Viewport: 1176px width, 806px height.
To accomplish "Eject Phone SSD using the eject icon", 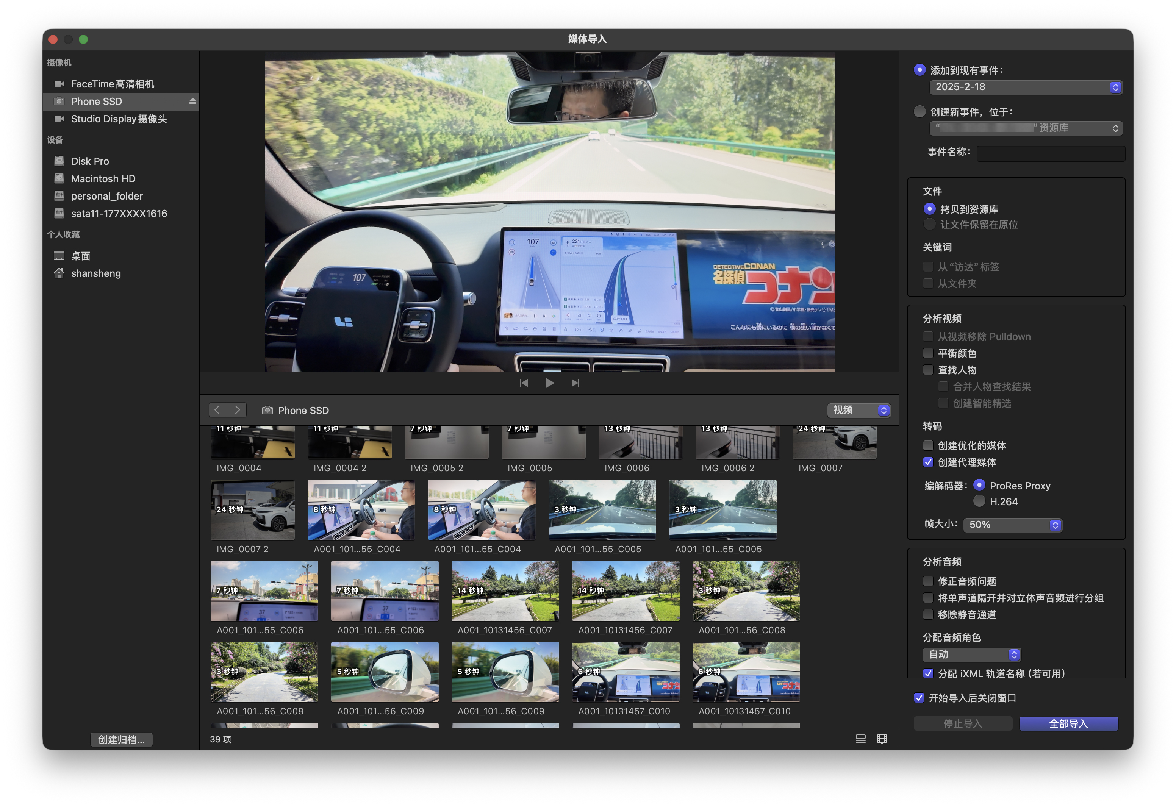I will pyautogui.click(x=192, y=101).
